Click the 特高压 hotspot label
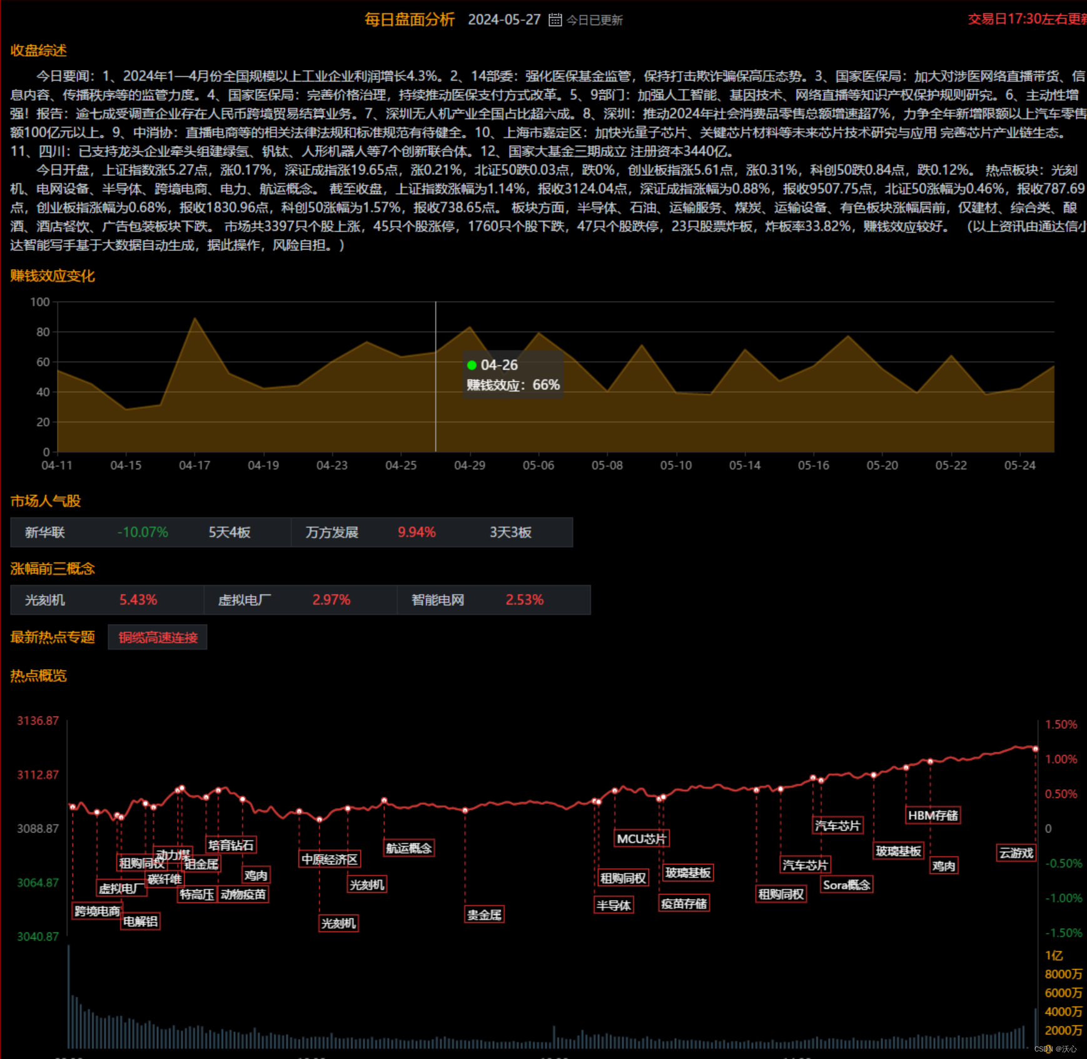 click(197, 894)
